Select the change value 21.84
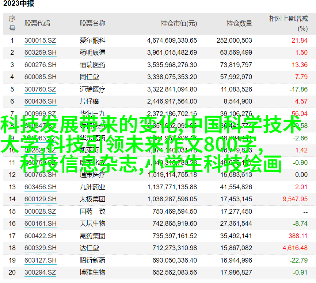The image size is (316, 283). click(300, 40)
